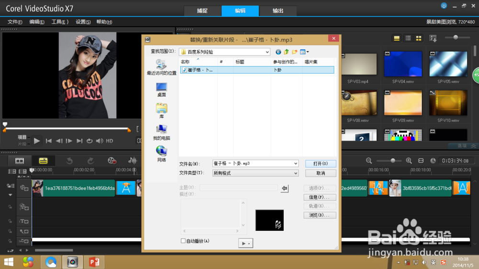Expand the 文件名 combo box dropdown
479x269 pixels.
pyautogui.click(x=296, y=164)
